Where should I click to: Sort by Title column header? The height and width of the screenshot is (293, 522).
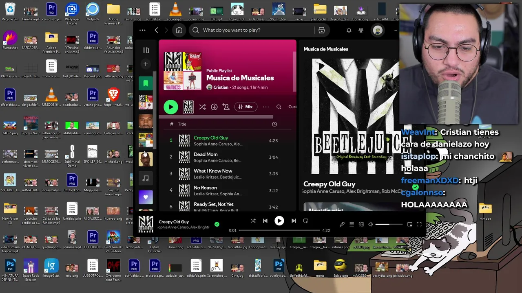click(182, 124)
